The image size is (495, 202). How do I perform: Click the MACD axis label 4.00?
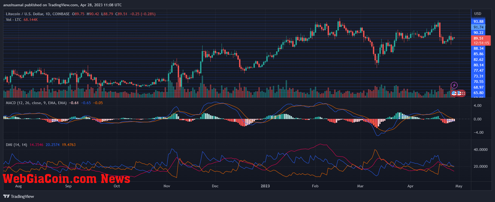478,105
